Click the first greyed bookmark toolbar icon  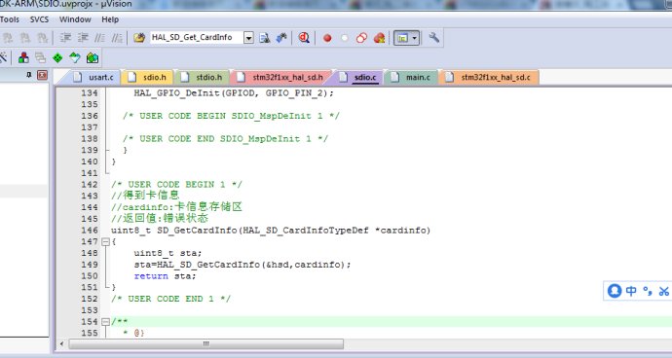click(x=8, y=38)
